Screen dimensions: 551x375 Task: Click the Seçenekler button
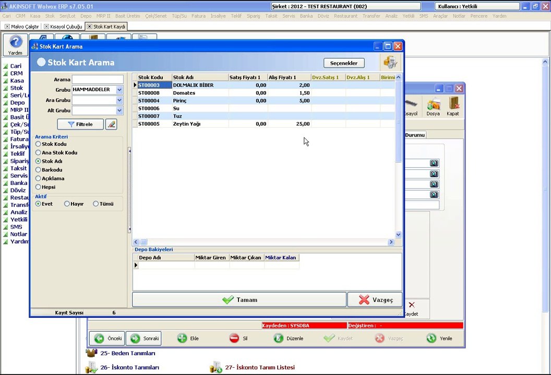pyautogui.click(x=344, y=63)
